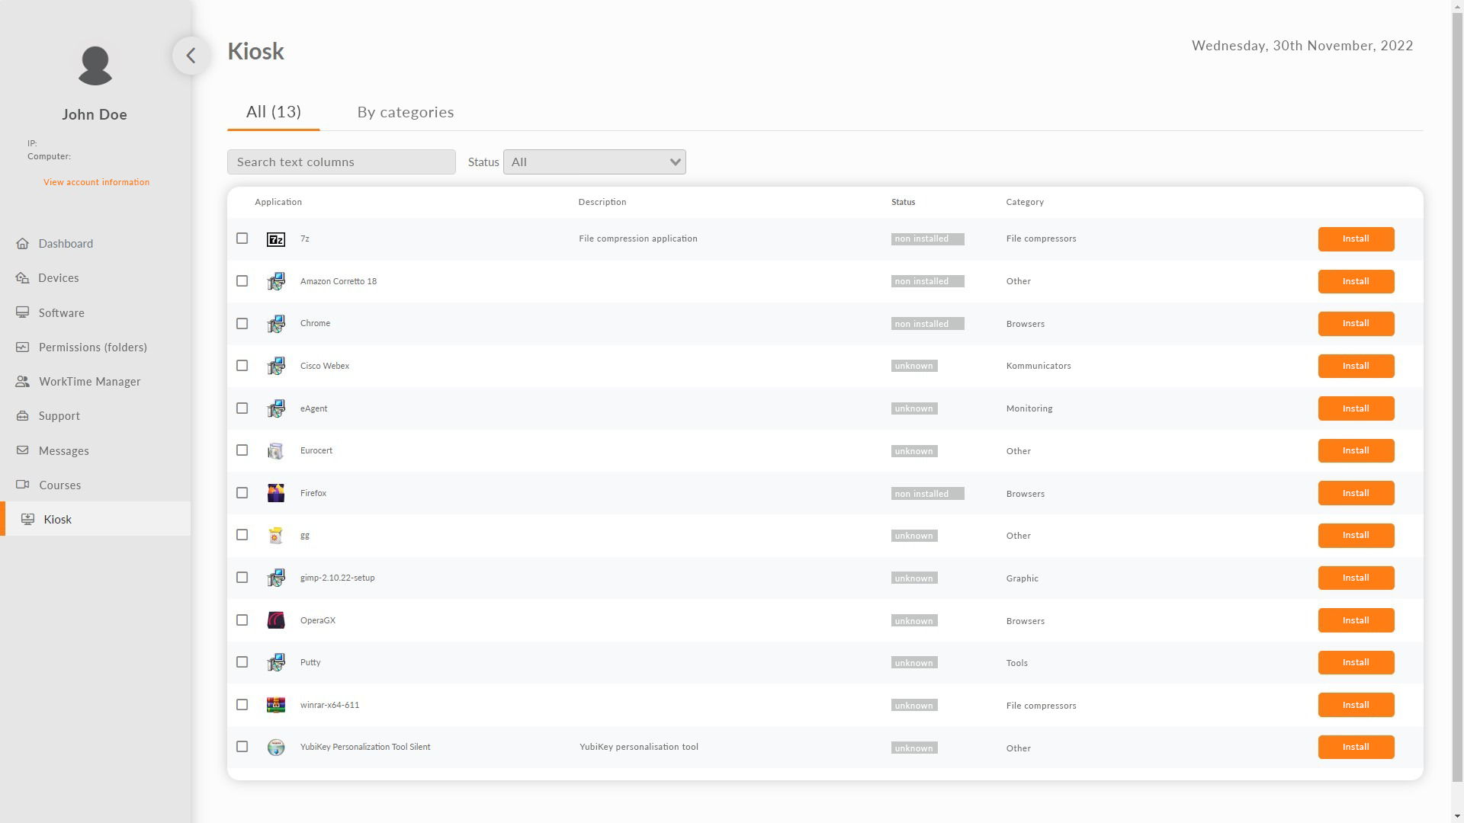
Task: Click the Devices icon in the sidebar
Action: coord(23,278)
